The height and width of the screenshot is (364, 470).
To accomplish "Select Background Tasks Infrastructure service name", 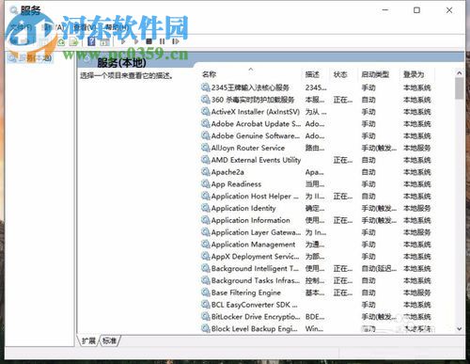I will [x=256, y=280].
